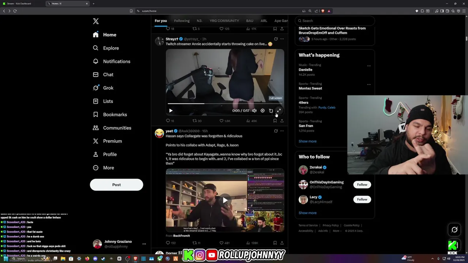This screenshot has height=263, width=468.
Task: Reply to yeet post with 152 replies
Action: click(171, 243)
